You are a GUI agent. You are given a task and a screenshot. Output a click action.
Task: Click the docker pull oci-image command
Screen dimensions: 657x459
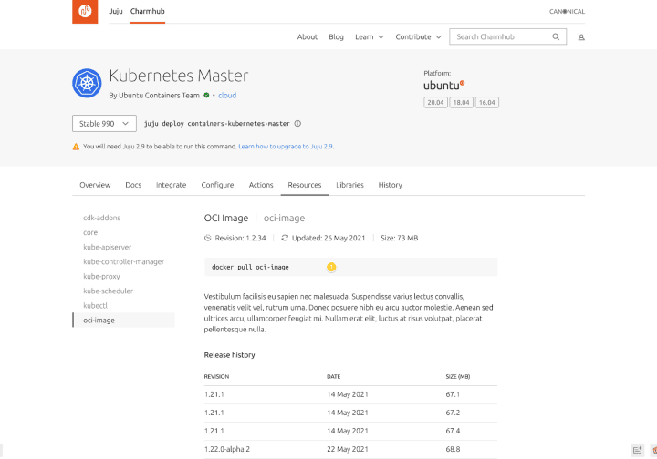click(250, 267)
